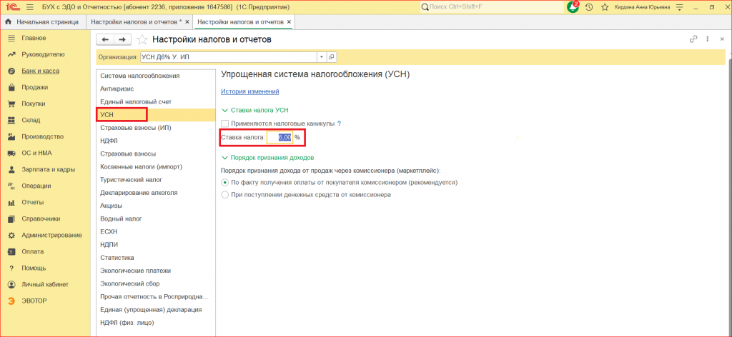Open Декларирование алкоголя section
732x337 pixels.
(x=155, y=193)
